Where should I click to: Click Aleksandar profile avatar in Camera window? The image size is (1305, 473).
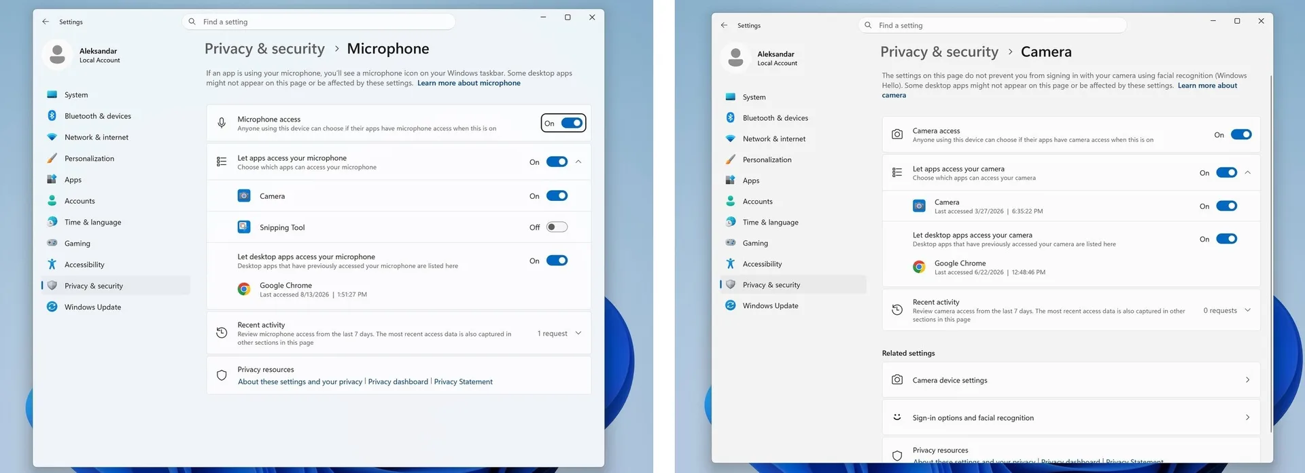coord(735,58)
